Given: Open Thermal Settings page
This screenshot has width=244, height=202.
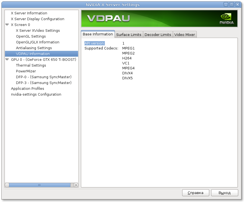Looking at the screenshot, I should [x=31, y=65].
